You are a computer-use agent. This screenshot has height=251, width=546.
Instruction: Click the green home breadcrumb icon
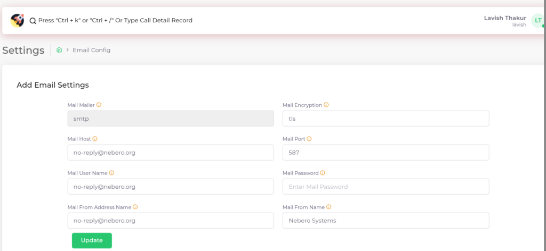59,50
